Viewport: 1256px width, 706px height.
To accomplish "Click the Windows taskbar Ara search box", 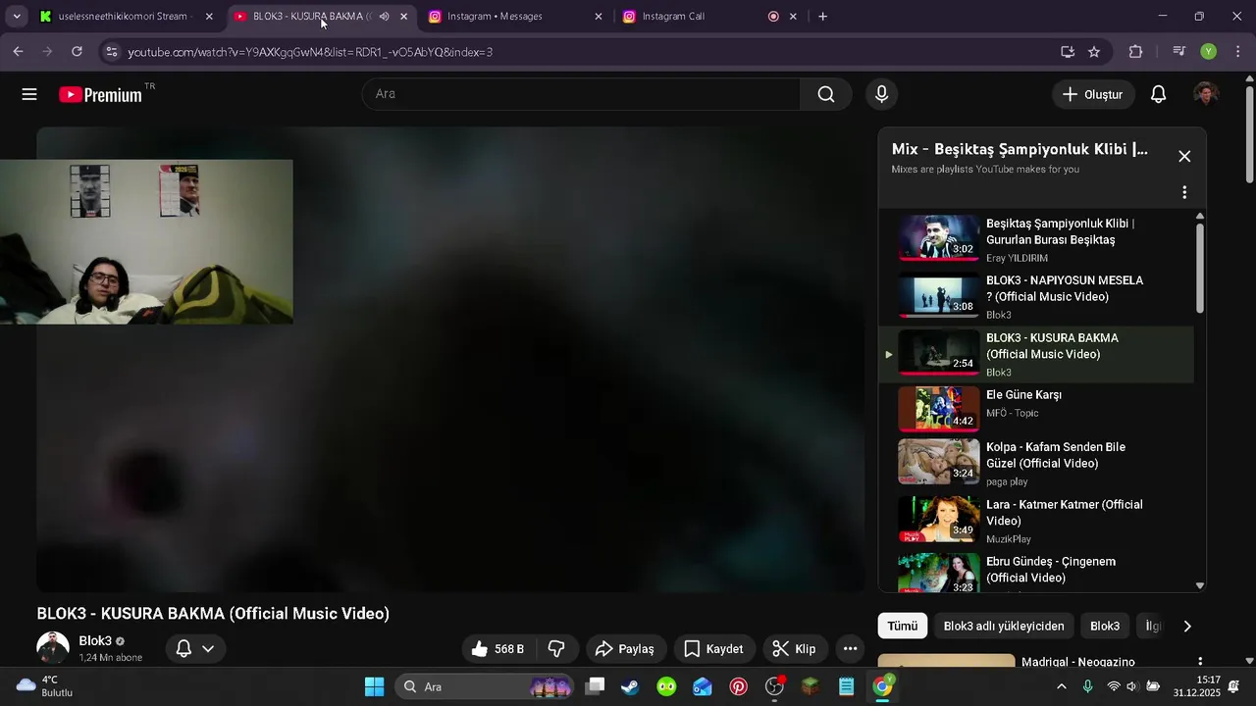I will tap(486, 686).
